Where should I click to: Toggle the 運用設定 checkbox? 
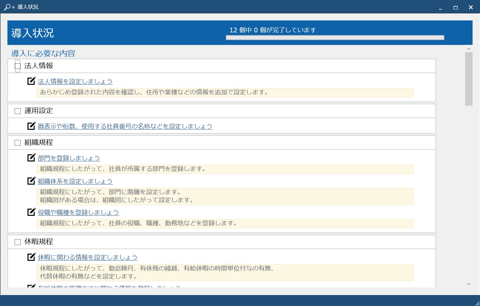18,111
